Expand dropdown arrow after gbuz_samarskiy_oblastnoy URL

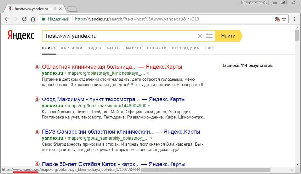151,138
